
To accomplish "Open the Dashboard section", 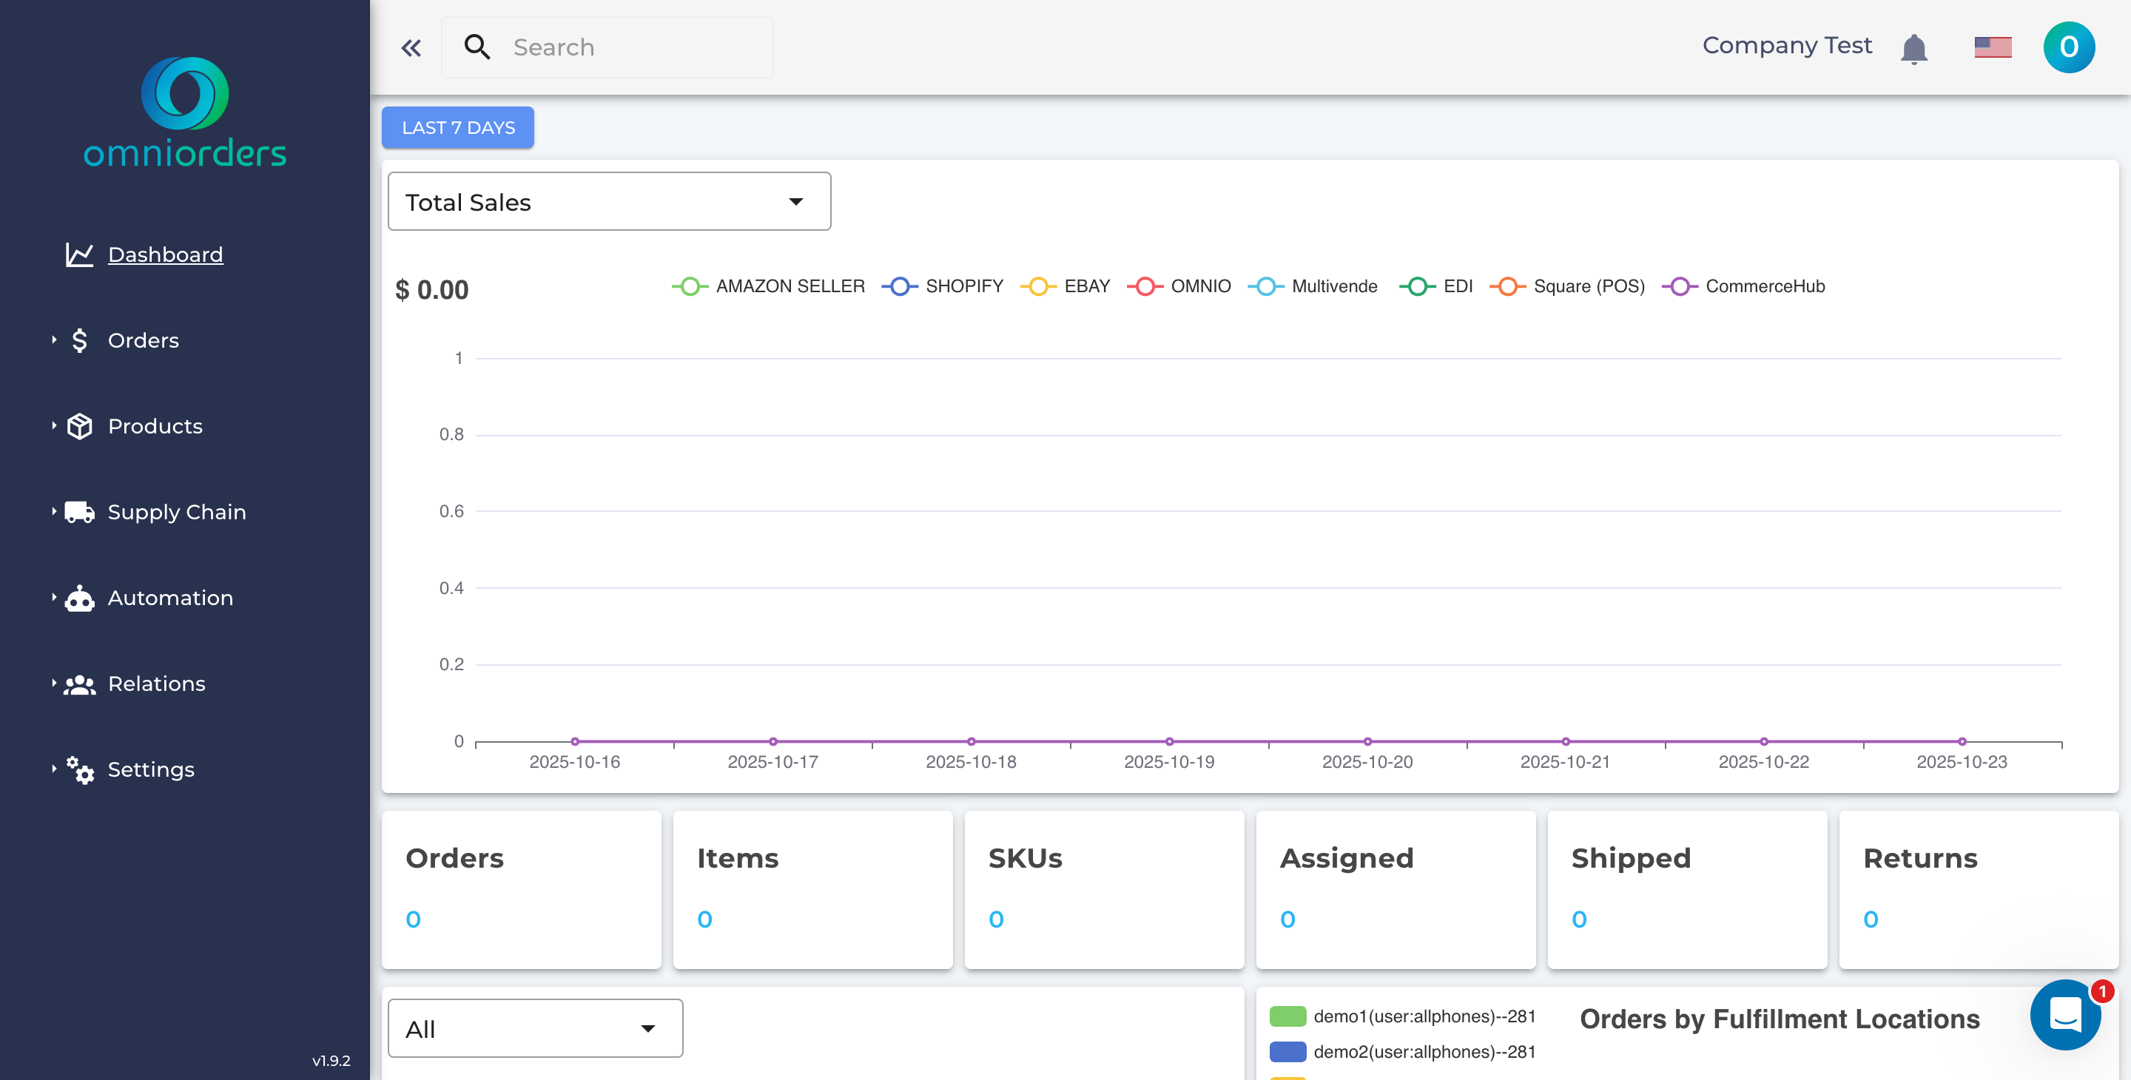I will coord(164,254).
